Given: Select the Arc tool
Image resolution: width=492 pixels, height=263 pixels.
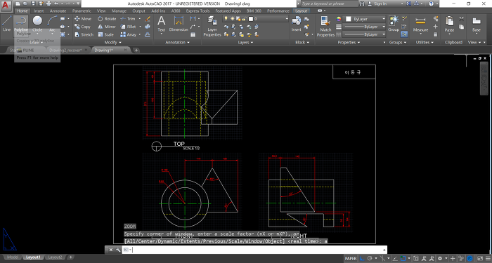Looking at the screenshot, I should pos(52,24).
